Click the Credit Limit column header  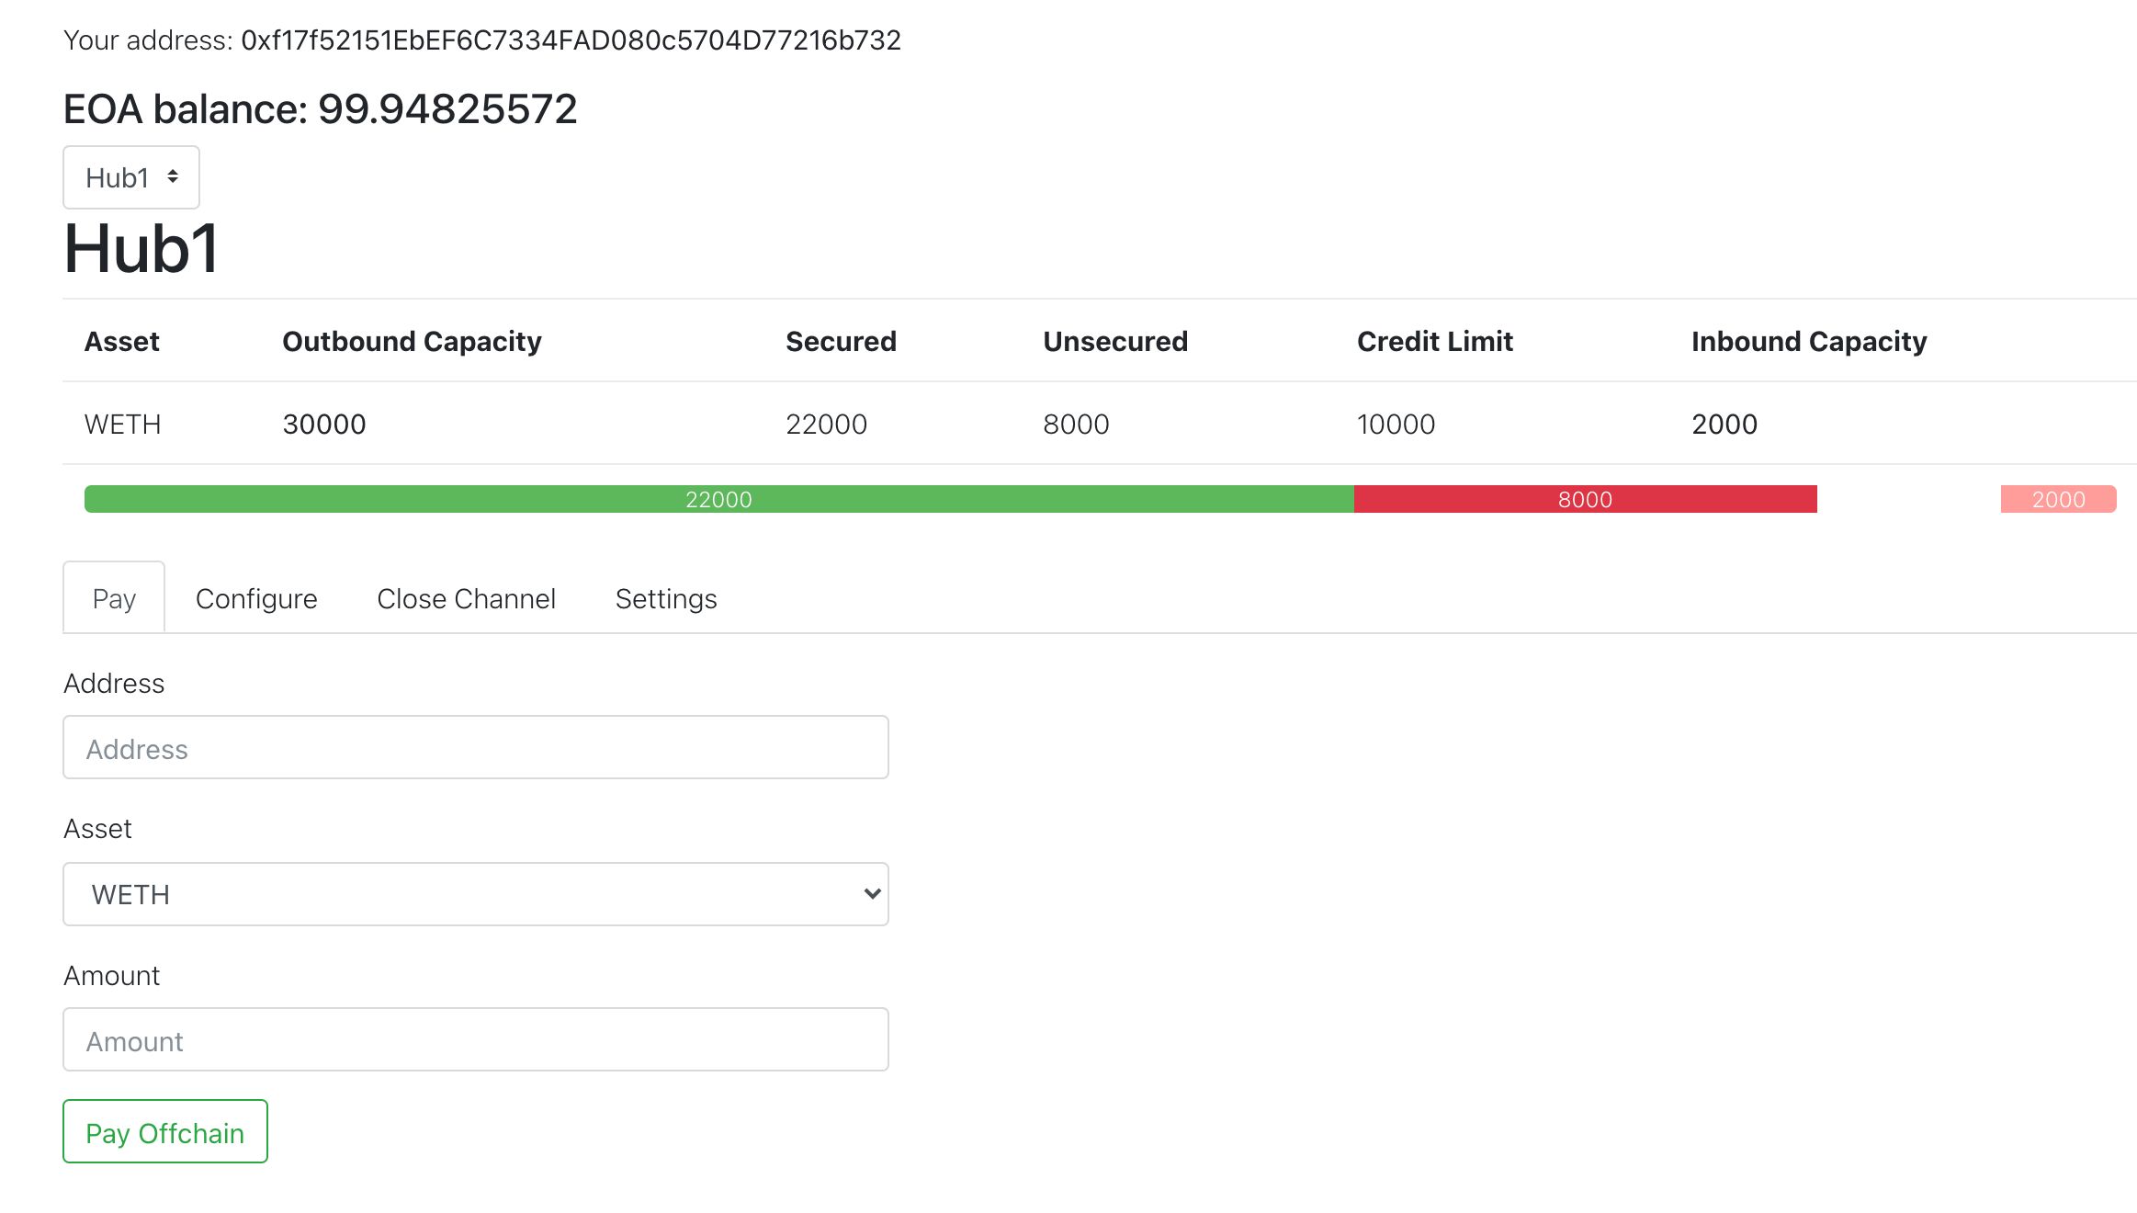1435,341
